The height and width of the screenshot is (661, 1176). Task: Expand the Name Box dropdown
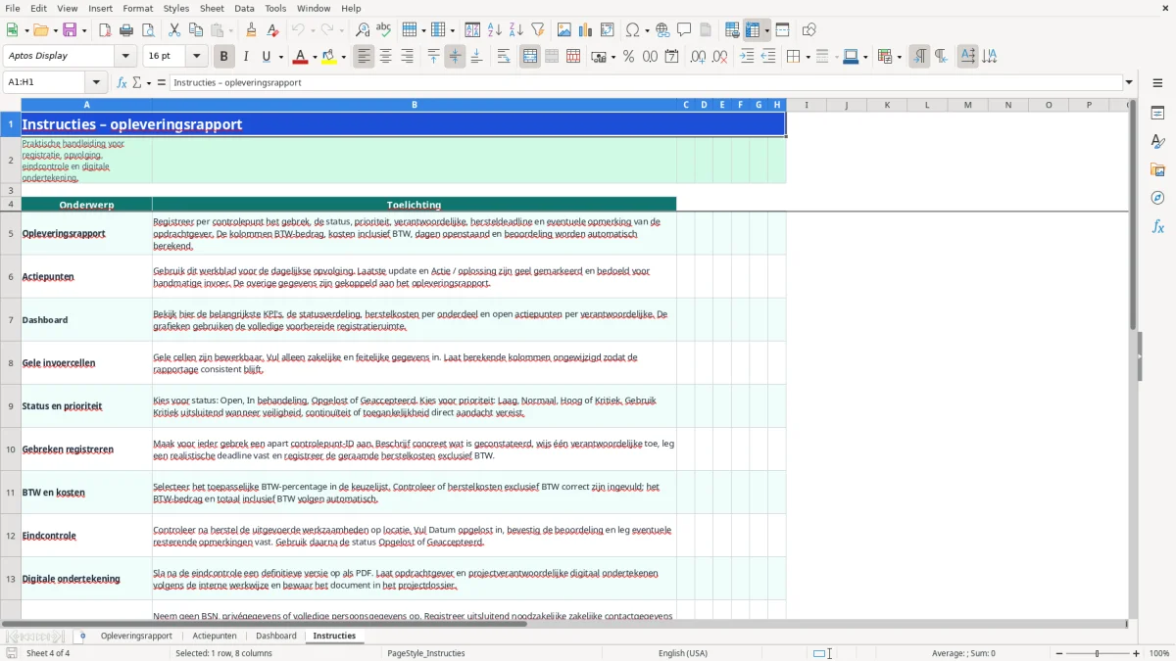pyautogui.click(x=96, y=82)
